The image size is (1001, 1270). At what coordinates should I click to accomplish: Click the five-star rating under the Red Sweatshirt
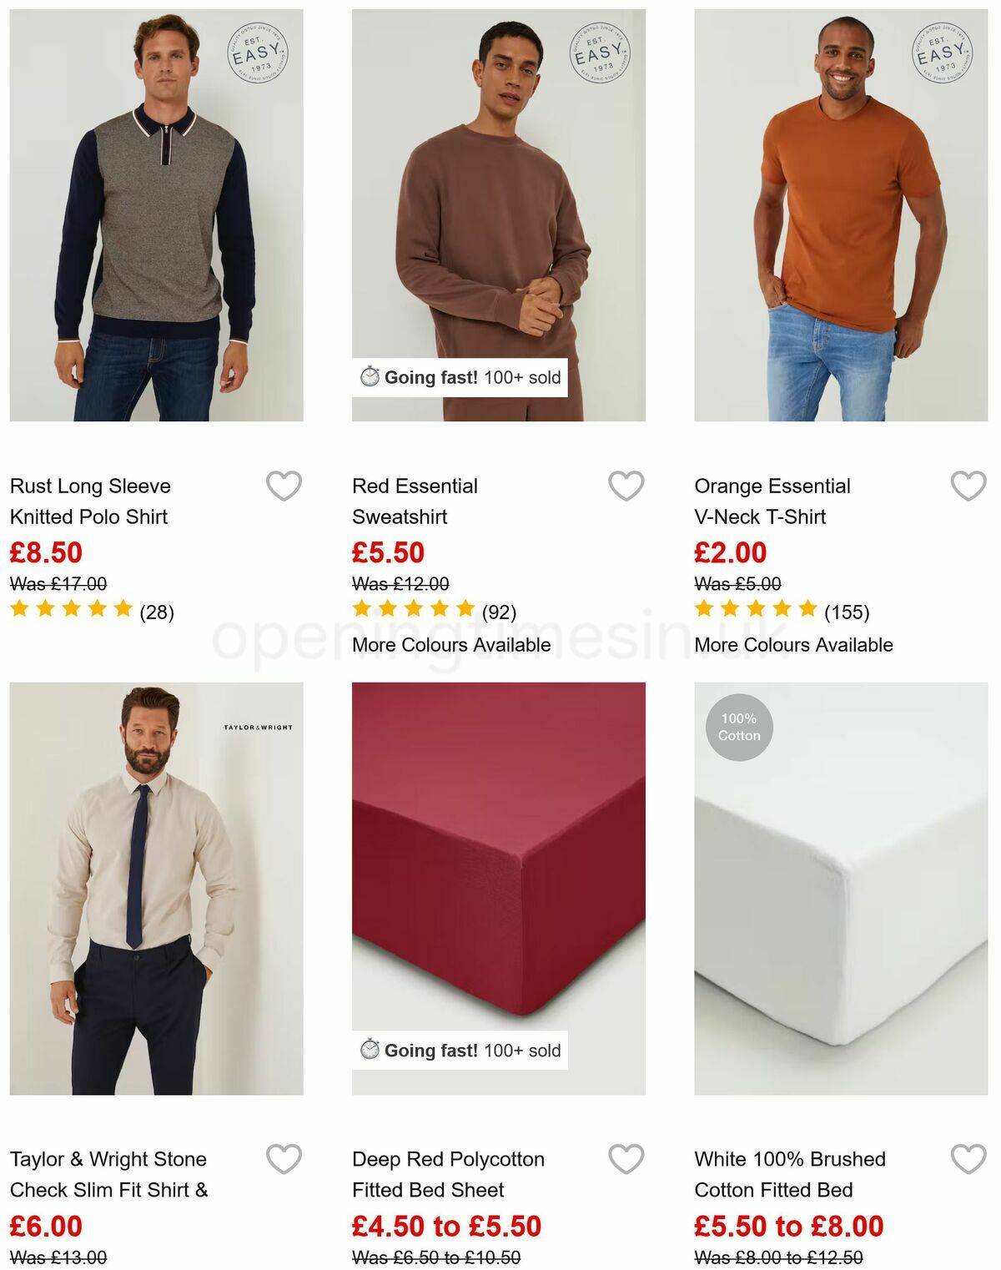tap(412, 611)
